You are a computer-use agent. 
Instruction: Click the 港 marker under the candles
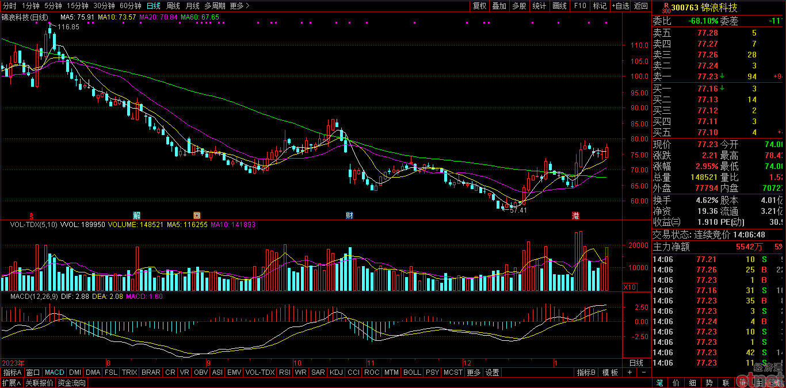[575, 215]
